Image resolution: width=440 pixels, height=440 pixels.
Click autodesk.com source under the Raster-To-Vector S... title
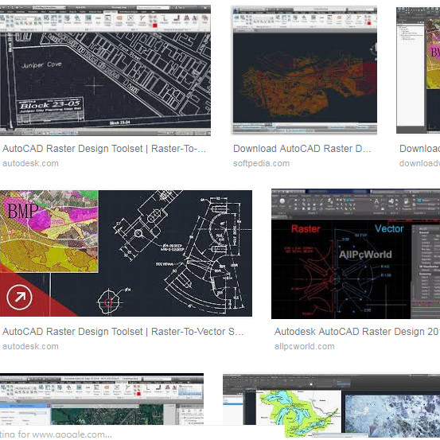(x=30, y=346)
